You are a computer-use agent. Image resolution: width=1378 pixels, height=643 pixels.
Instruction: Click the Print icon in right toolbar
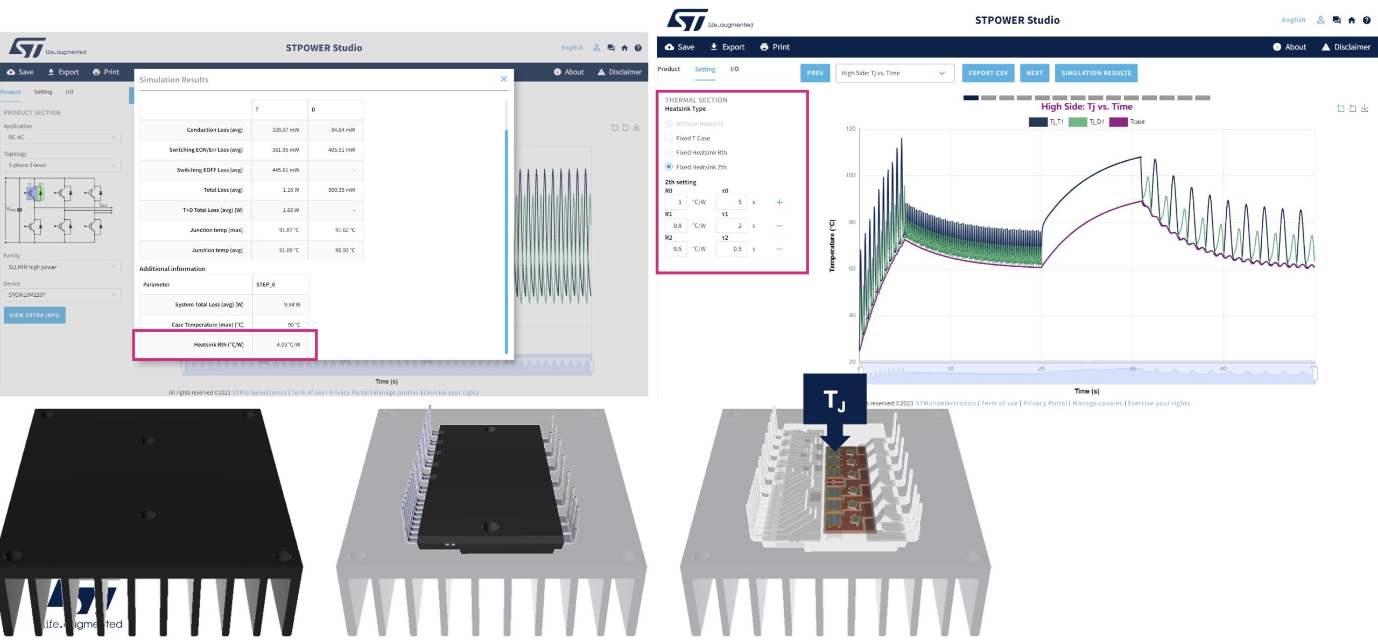(x=764, y=47)
